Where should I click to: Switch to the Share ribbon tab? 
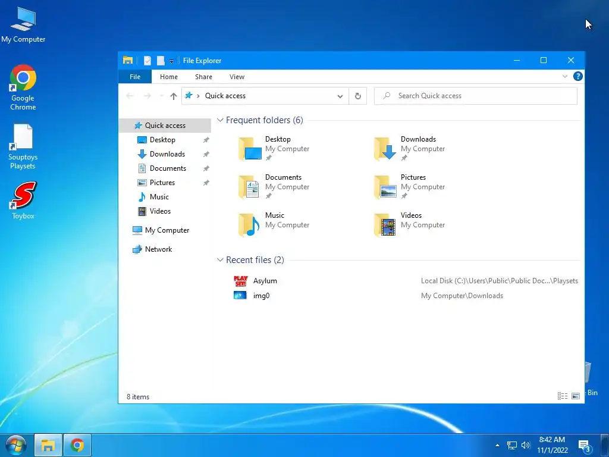click(203, 77)
